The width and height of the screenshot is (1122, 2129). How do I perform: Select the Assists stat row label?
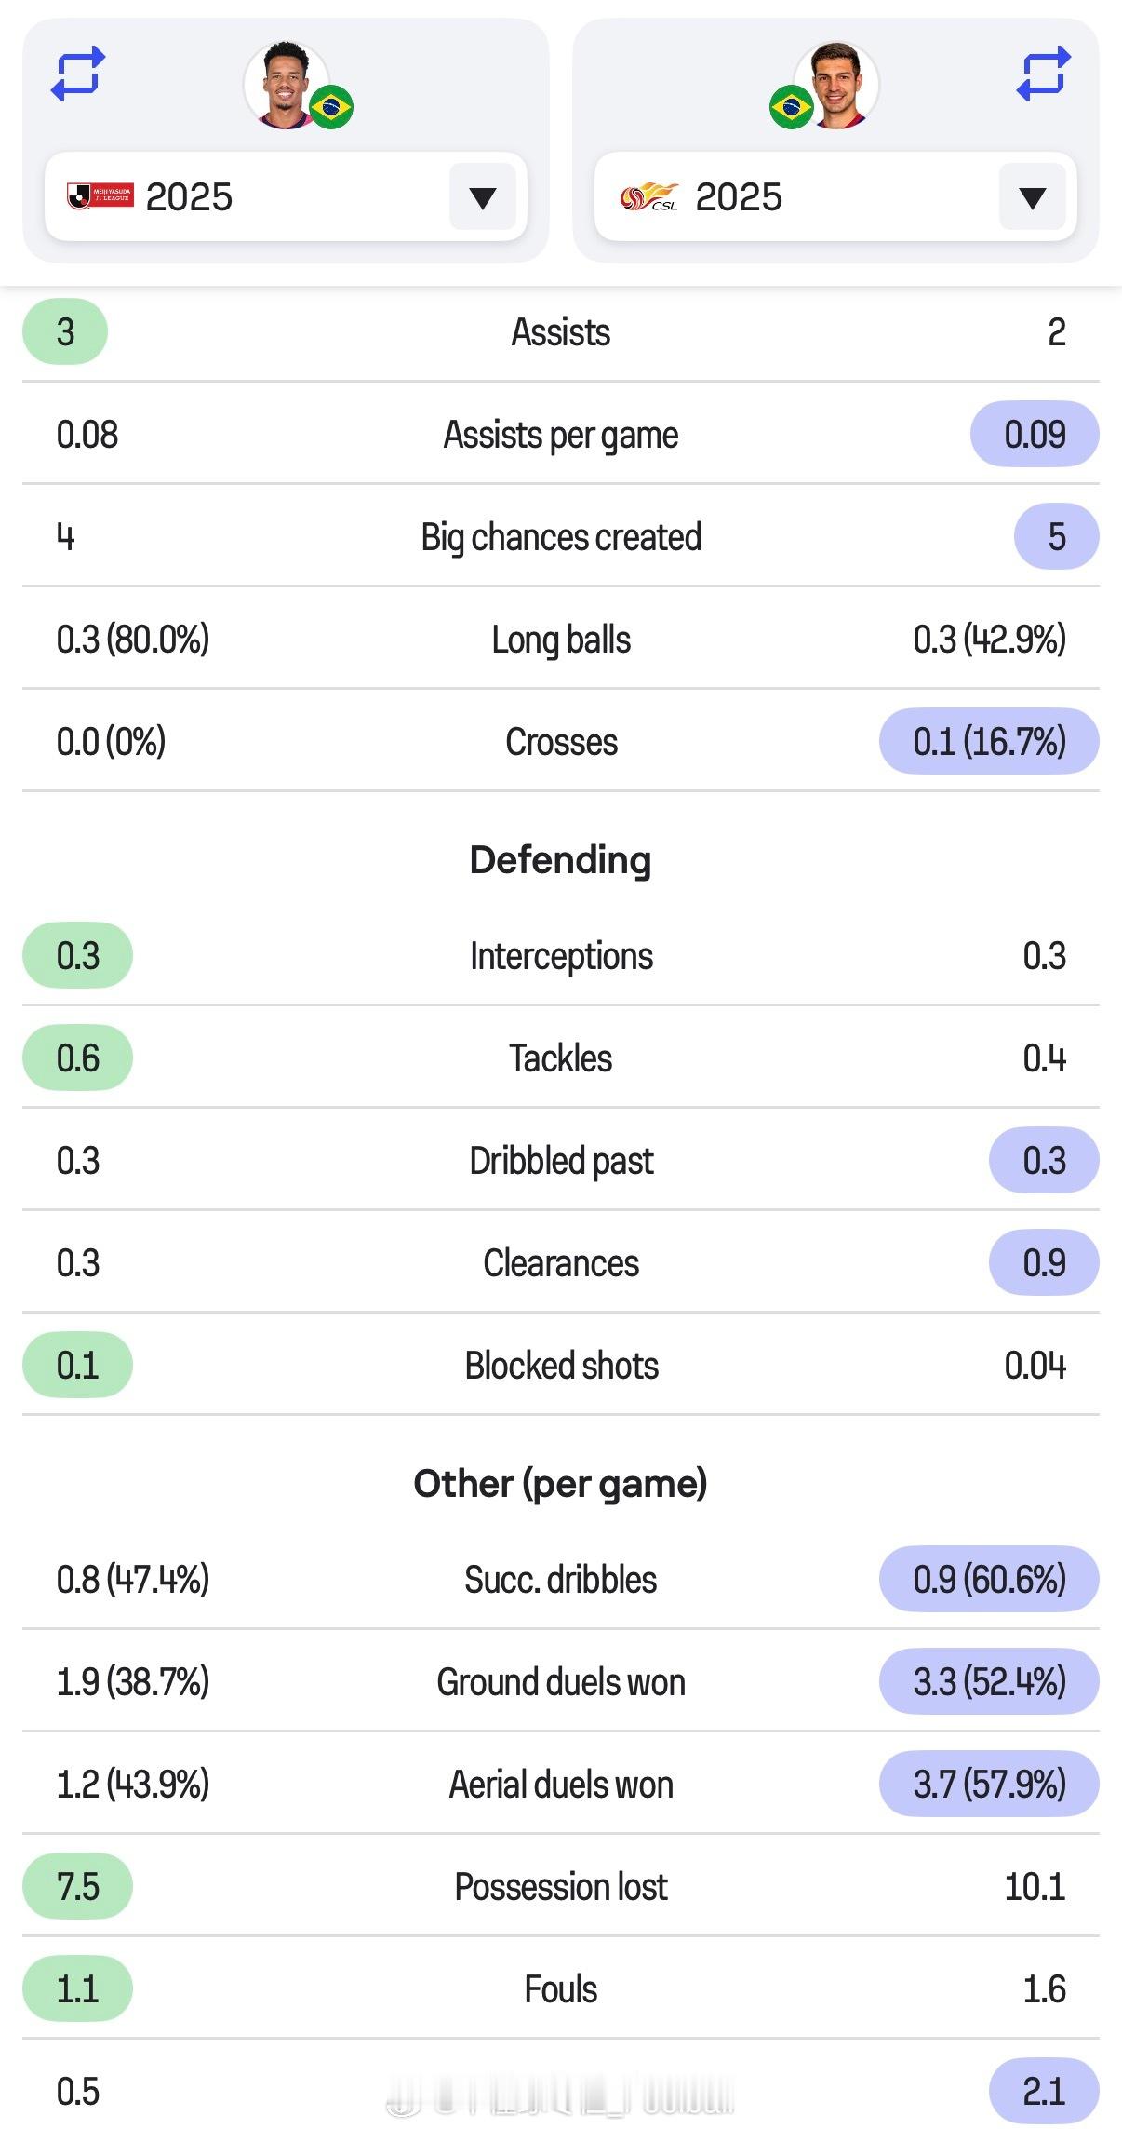(x=560, y=332)
